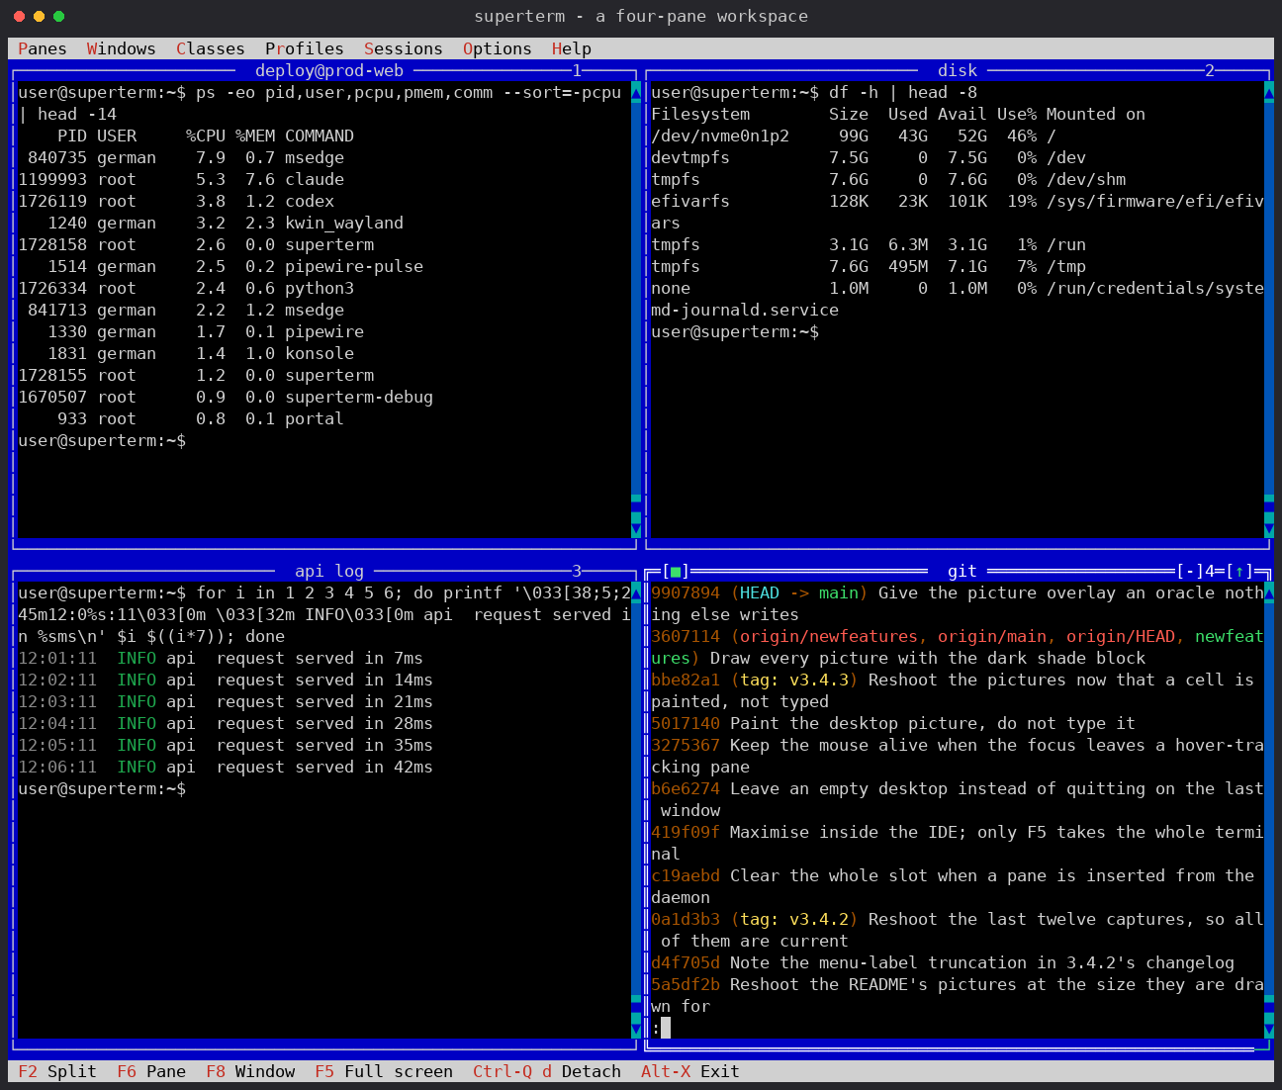Click the scroll-up arrow in the deploy@prod-web pane
Screen dimensions: 1282x1090
[x=636, y=92]
